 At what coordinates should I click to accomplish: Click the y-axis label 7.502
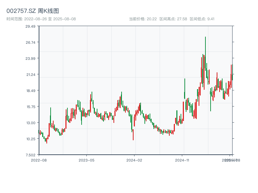click(31, 155)
